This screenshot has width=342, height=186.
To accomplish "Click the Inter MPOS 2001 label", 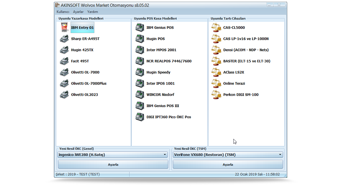I will (161, 50).
